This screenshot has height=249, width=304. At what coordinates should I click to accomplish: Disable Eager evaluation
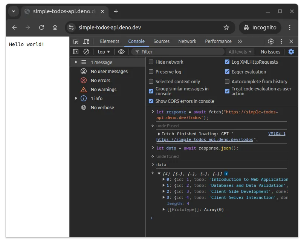[x=227, y=72]
